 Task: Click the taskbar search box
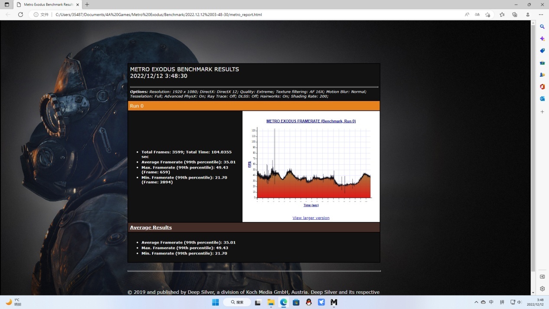click(x=237, y=302)
